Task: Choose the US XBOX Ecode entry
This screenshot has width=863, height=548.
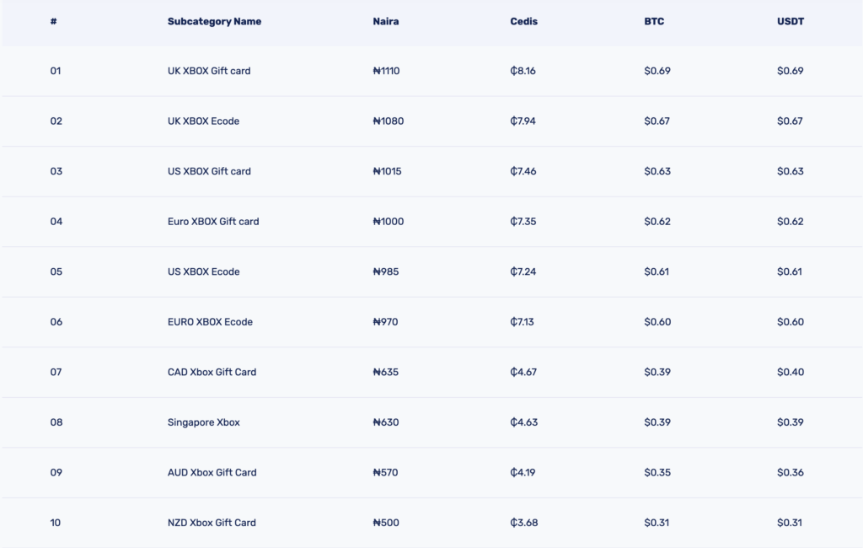Action: coord(203,271)
